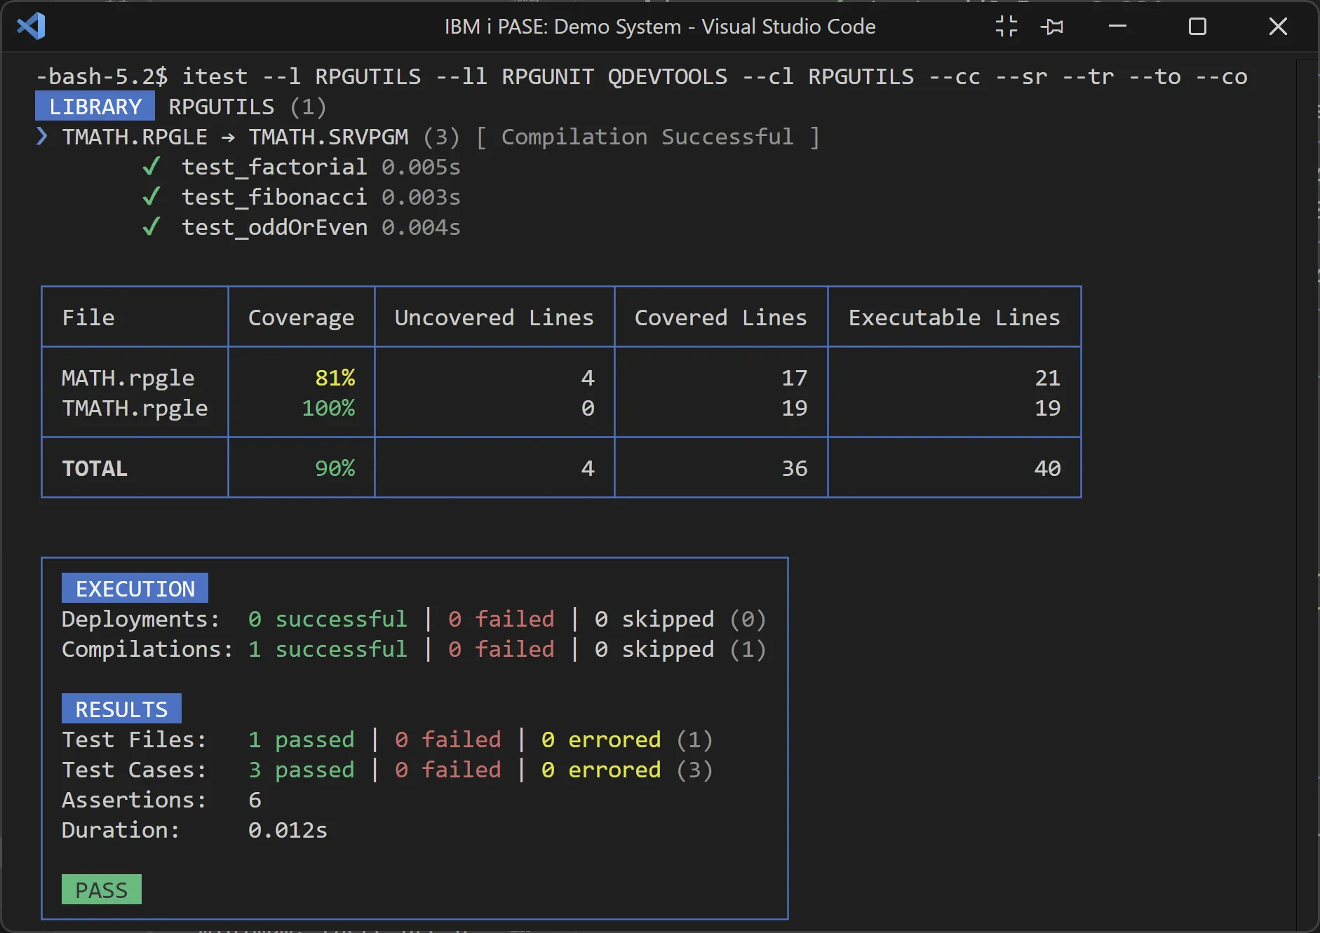Click the 0.004s duration value

tap(421, 227)
